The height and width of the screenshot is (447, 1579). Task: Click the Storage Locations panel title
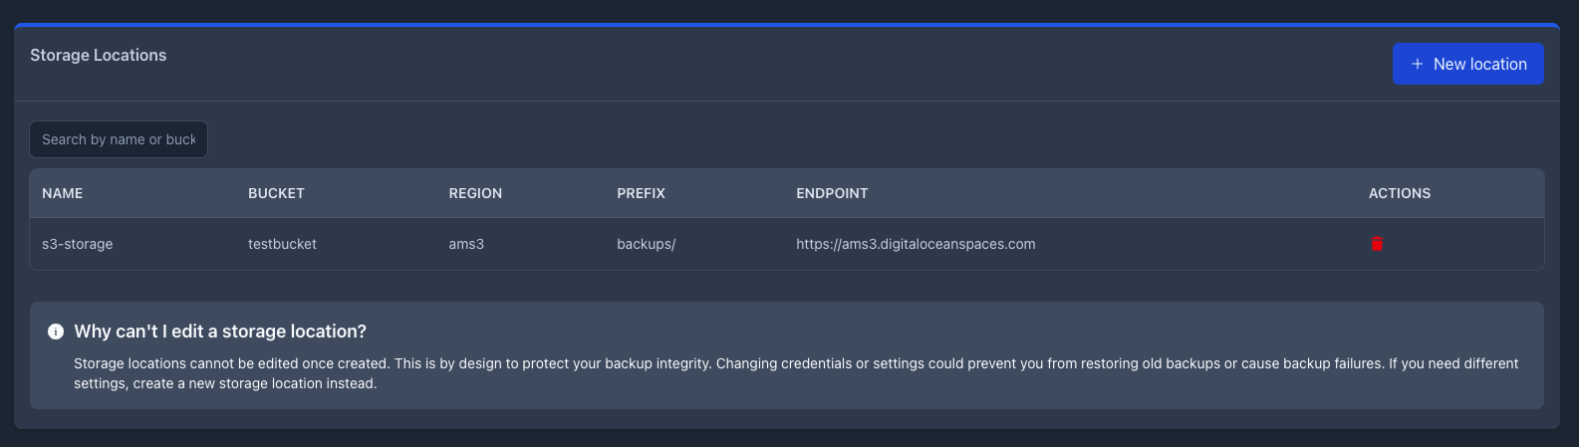pos(99,56)
